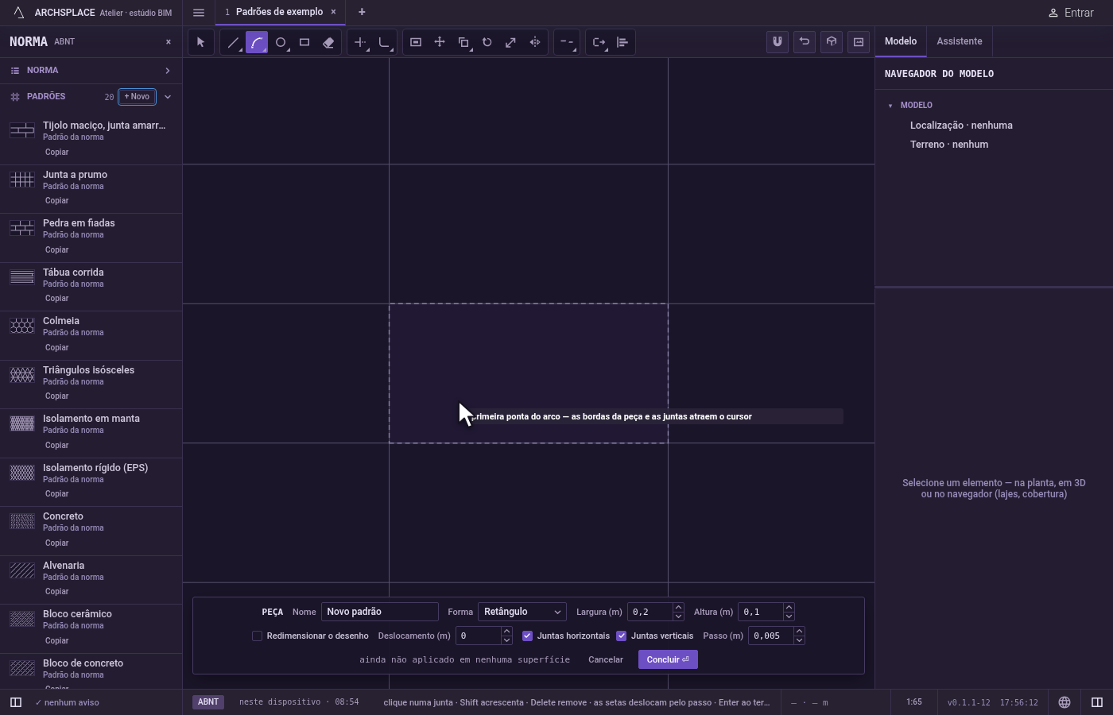Screen dimensions: 1113x715
Task: Click the '+ Novo' pattern button
Action: click(x=137, y=97)
